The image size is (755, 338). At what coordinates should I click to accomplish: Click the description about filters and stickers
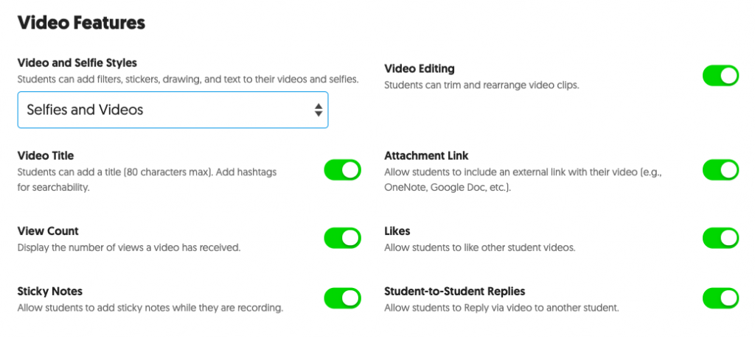coord(187,79)
